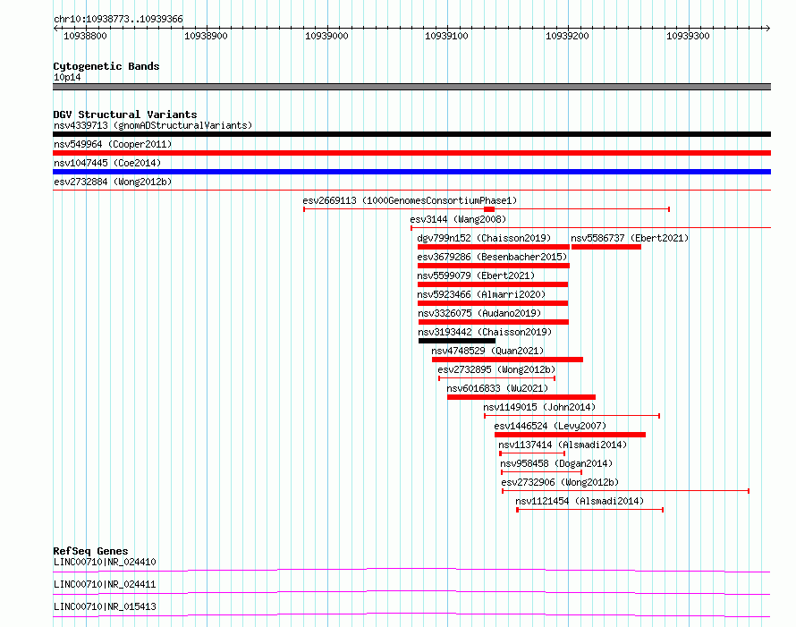The image size is (796, 627).
Task: Select esv2732884 (Wong2012b) label
Action: pos(113,182)
